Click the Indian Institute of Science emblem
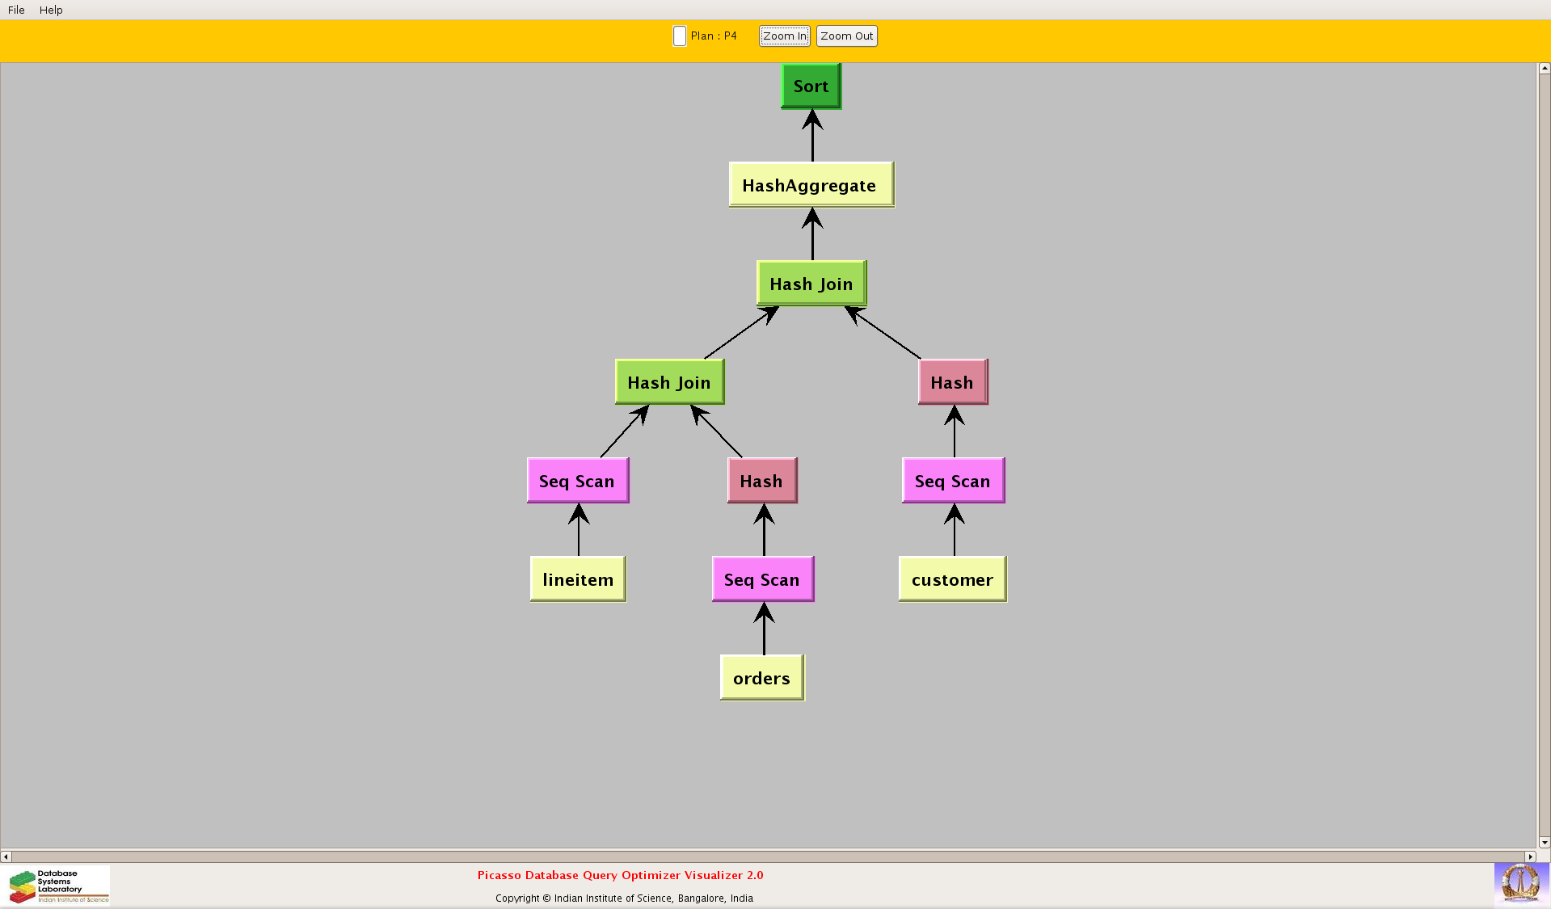The width and height of the screenshot is (1551, 909). [1520, 882]
